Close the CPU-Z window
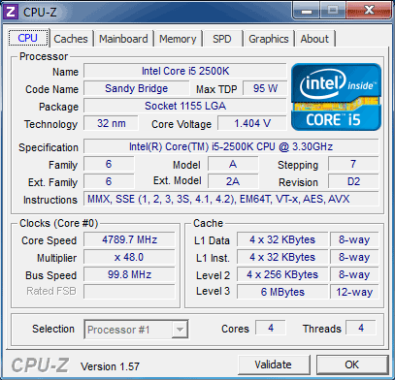Image resolution: width=395 pixels, height=380 pixels. [368, 11]
